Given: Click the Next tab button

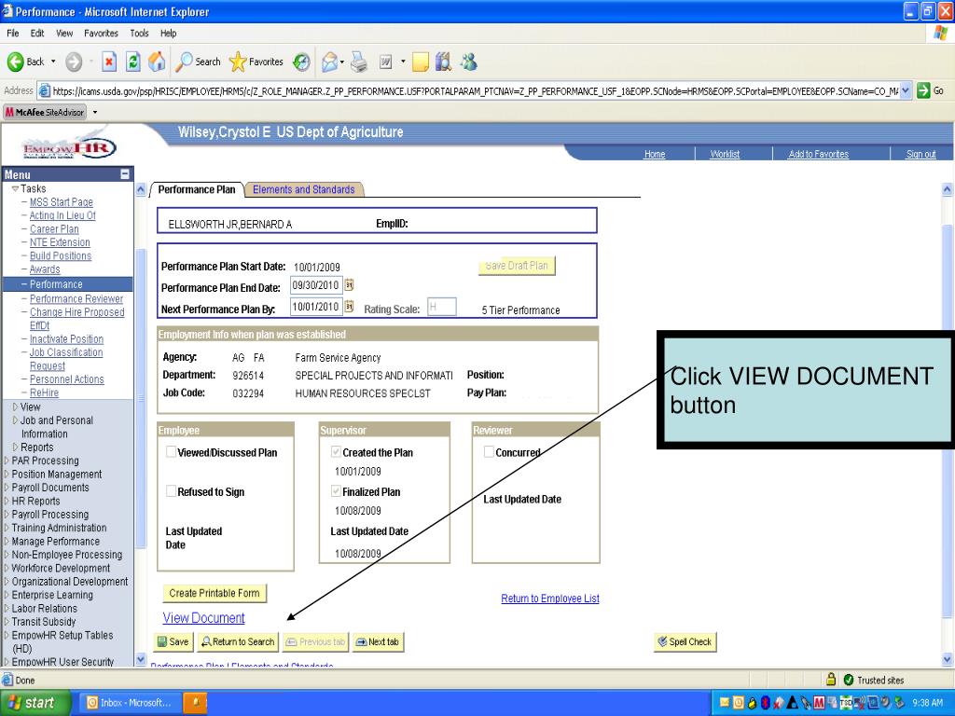Looking at the screenshot, I should pos(378,641).
